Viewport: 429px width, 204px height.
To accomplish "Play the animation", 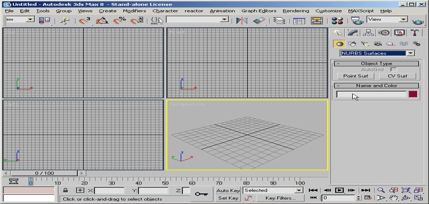I will [339, 190].
